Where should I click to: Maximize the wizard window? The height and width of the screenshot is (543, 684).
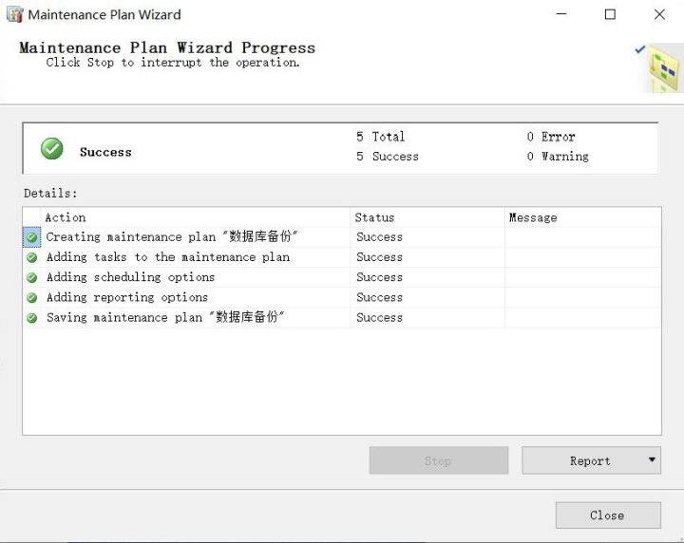coord(610,14)
